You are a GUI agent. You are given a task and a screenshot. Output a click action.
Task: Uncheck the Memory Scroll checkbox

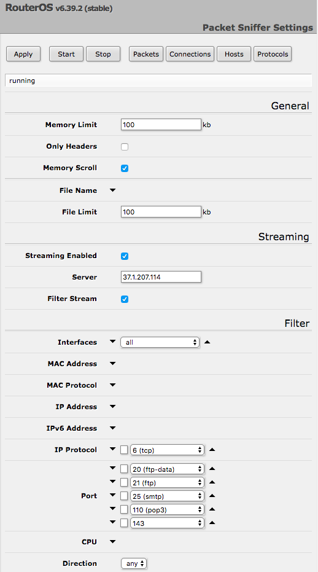tap(125, 168)
